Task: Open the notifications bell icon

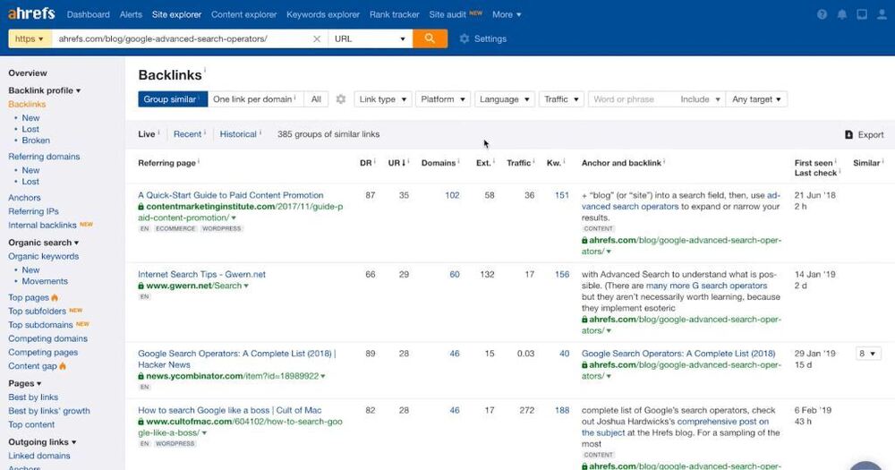Action: pyautogui.click(x=842, y=14)
